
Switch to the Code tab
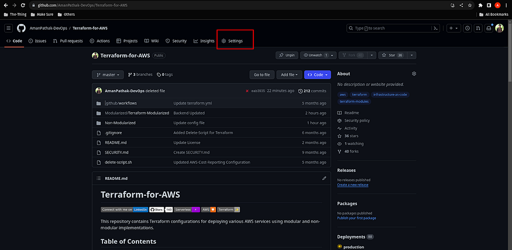(14, 41)
